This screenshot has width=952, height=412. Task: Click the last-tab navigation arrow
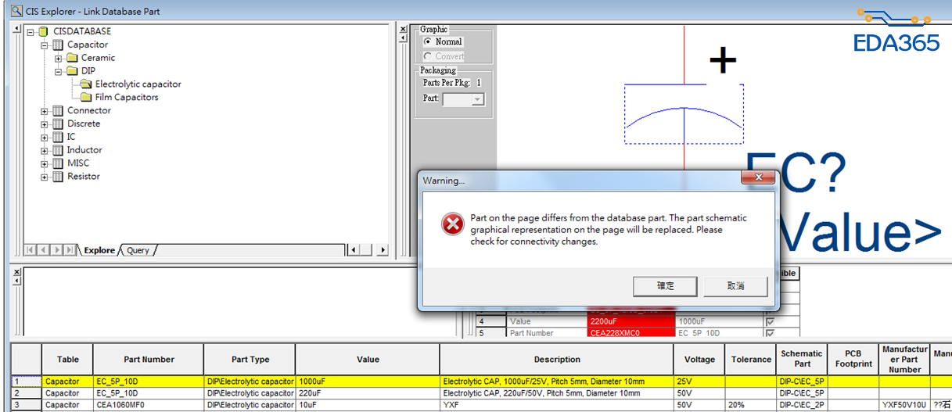70,250
